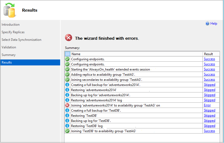Click info icon beside Creating full backup for adventureworks2014
Screen dimensions: 224x143
(x=67, y=85)
